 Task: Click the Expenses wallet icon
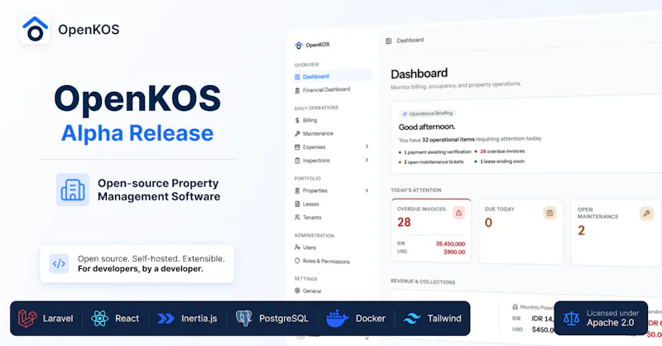click(x=297, y=147)
